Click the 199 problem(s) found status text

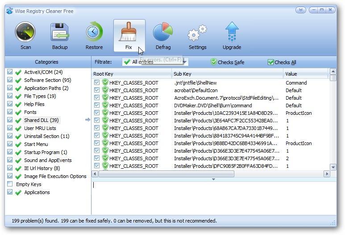[35, 221]
